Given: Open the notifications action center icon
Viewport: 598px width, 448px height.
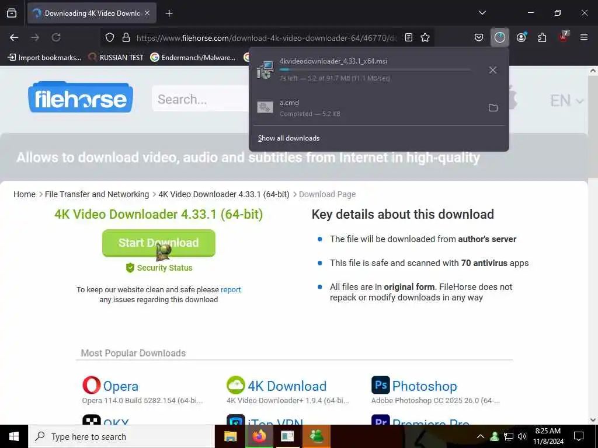Looking at the screenshot, I should 579,436.
